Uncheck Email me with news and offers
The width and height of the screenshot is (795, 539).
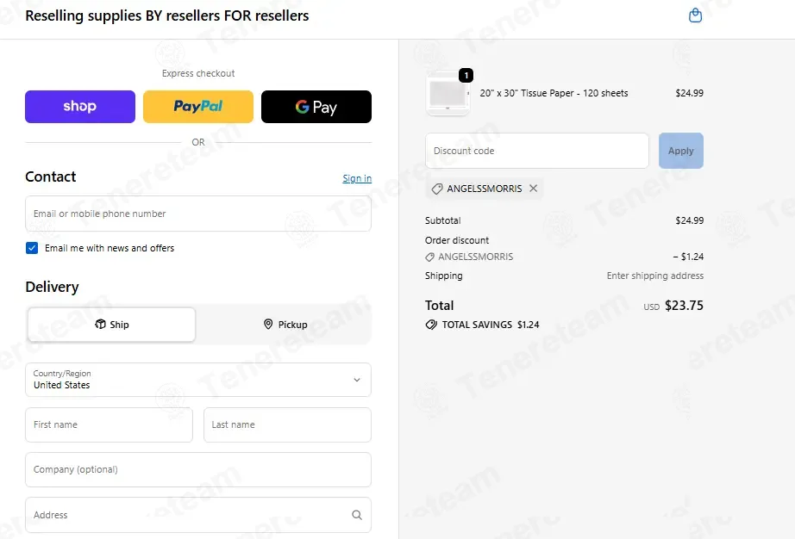click(x=32, y=248)
